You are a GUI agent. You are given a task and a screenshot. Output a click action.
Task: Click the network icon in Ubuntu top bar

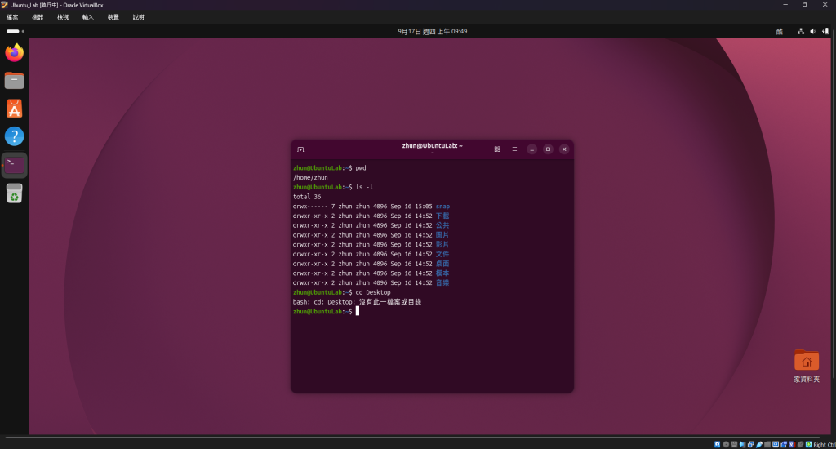coord(801,32)
